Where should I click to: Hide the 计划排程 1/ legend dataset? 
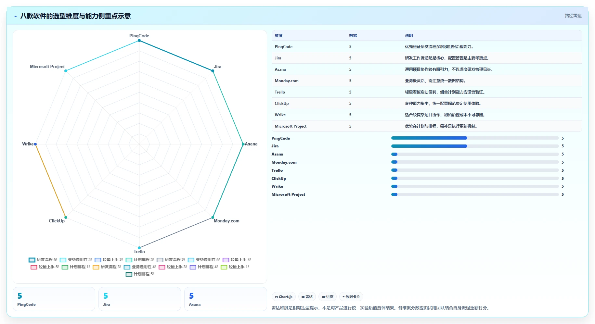[x=76, y=267]
